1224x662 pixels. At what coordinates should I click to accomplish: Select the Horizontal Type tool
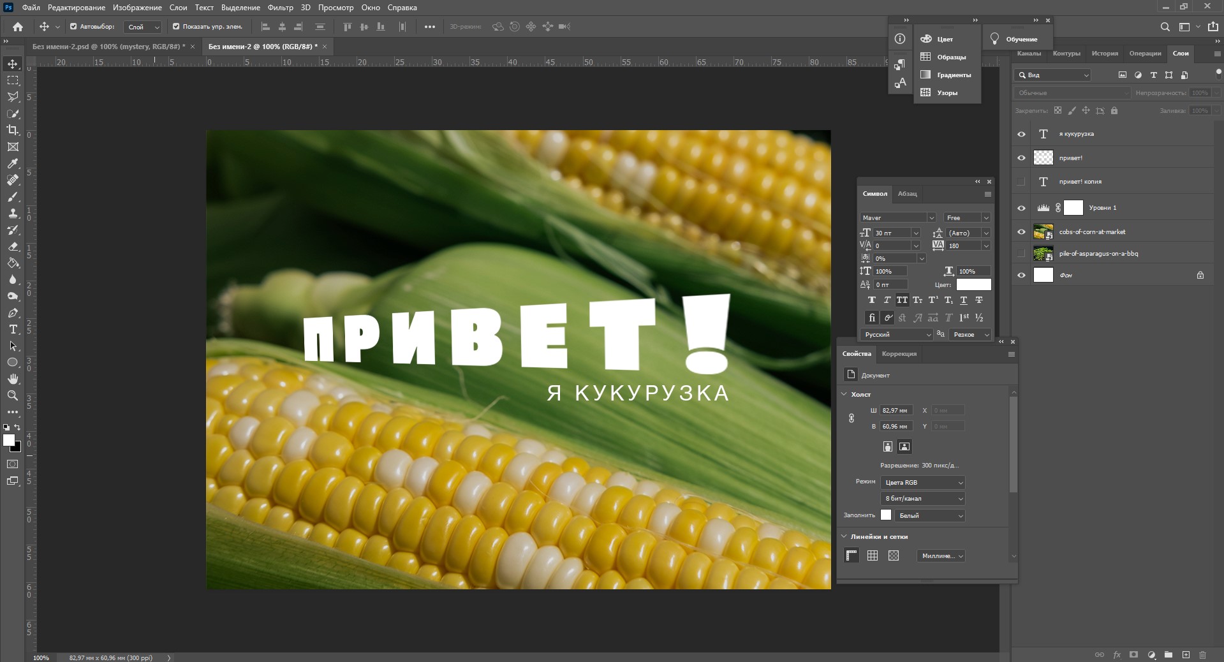(x=13, y=329)
